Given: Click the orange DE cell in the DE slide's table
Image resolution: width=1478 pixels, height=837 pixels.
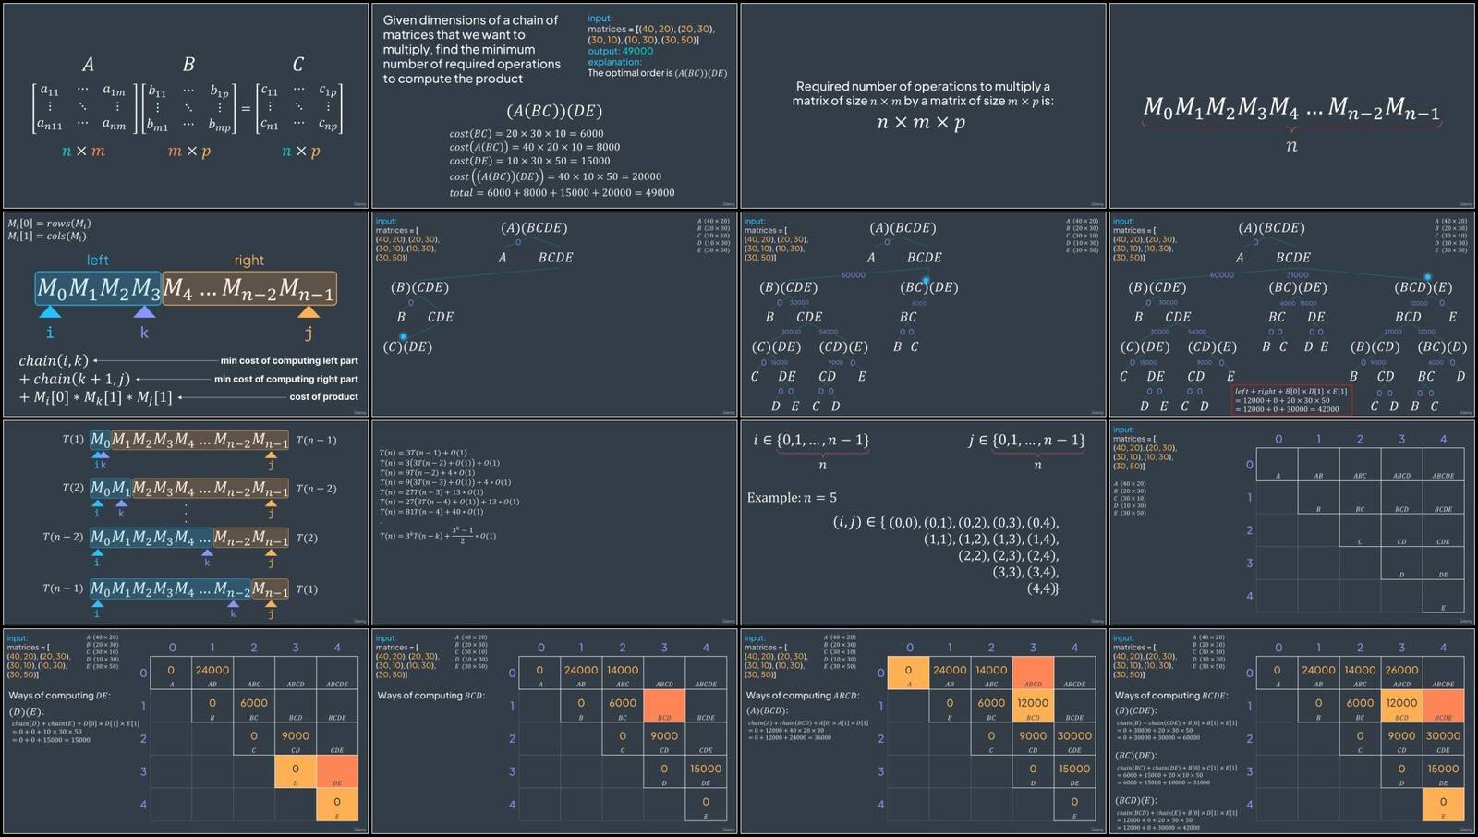Looking at the screenshot, I should click(336, 772).
